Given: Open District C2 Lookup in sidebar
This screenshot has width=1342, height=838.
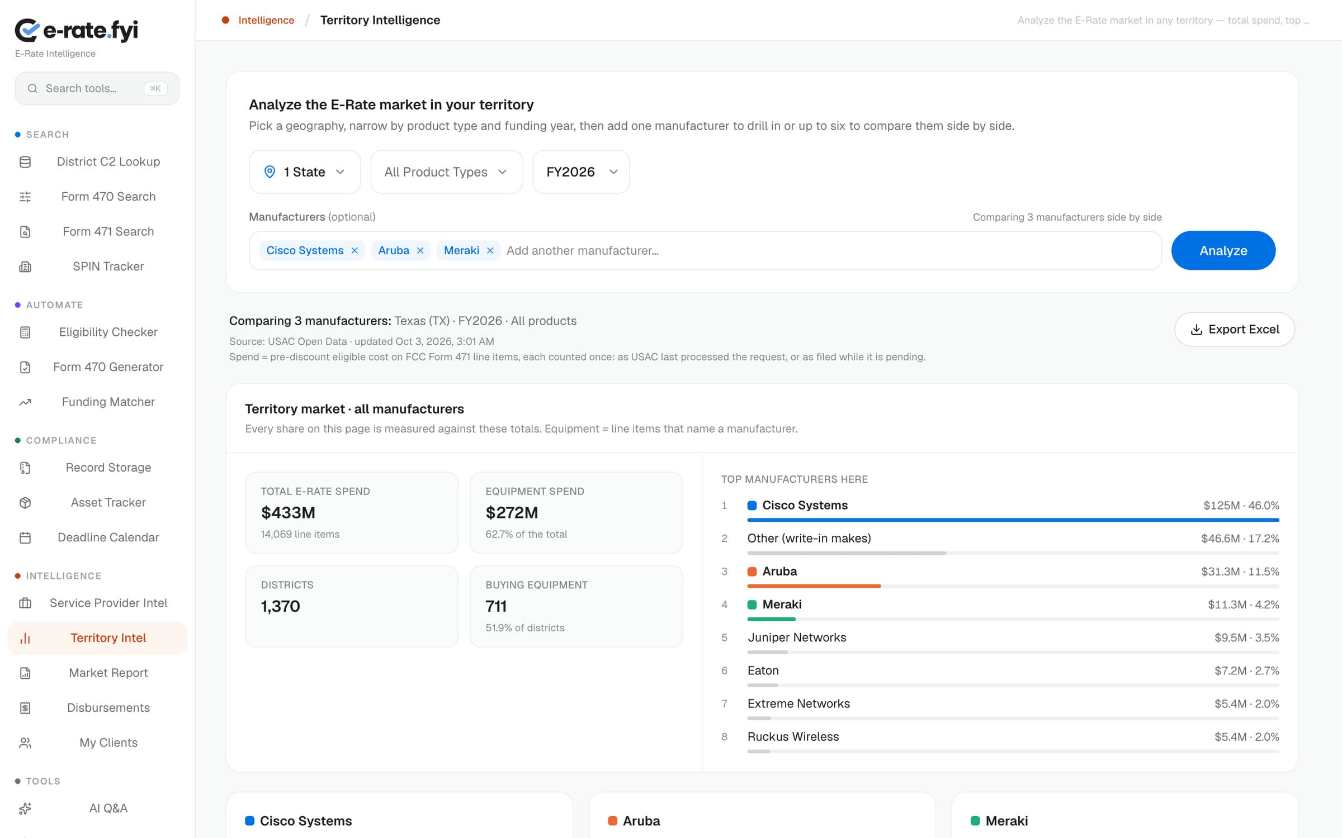Looking at the screenshot, I should (x=97, y=162).
